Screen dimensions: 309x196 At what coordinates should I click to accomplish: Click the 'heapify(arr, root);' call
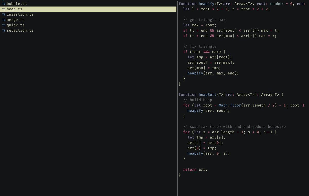(x=209, y=111)
